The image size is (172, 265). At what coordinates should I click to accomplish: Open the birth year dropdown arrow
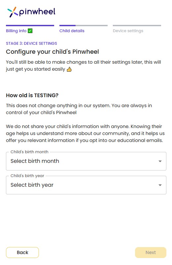[x=160, y=185]
